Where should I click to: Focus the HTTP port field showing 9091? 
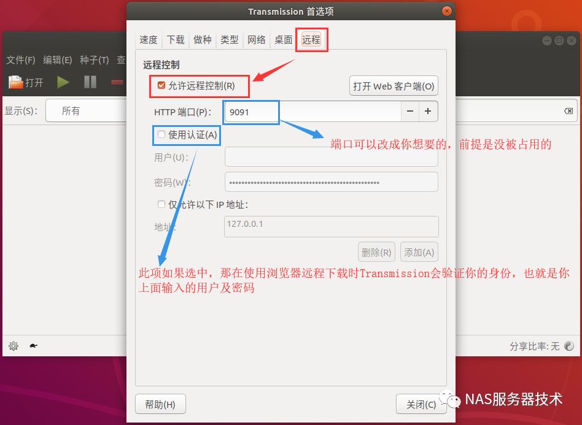click(x=313, y=111)
